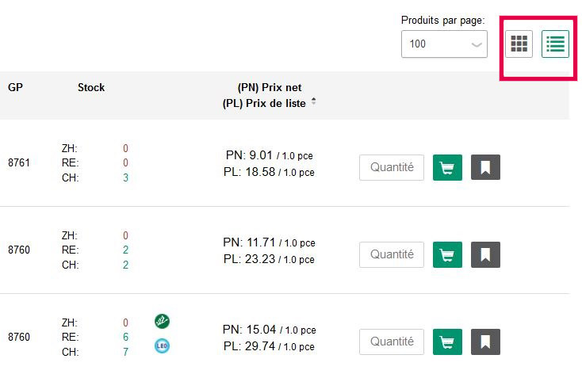Image resolution: width=582 pixels, height=374 pixels.
Task: Switch to list view layout
Action: point(555,44)
